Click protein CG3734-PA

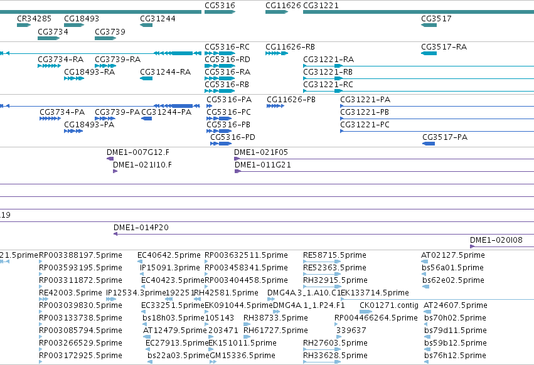point(62,112)
